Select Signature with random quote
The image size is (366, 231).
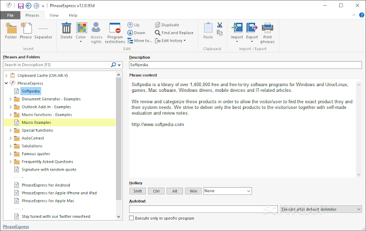[x=49, y=169]
